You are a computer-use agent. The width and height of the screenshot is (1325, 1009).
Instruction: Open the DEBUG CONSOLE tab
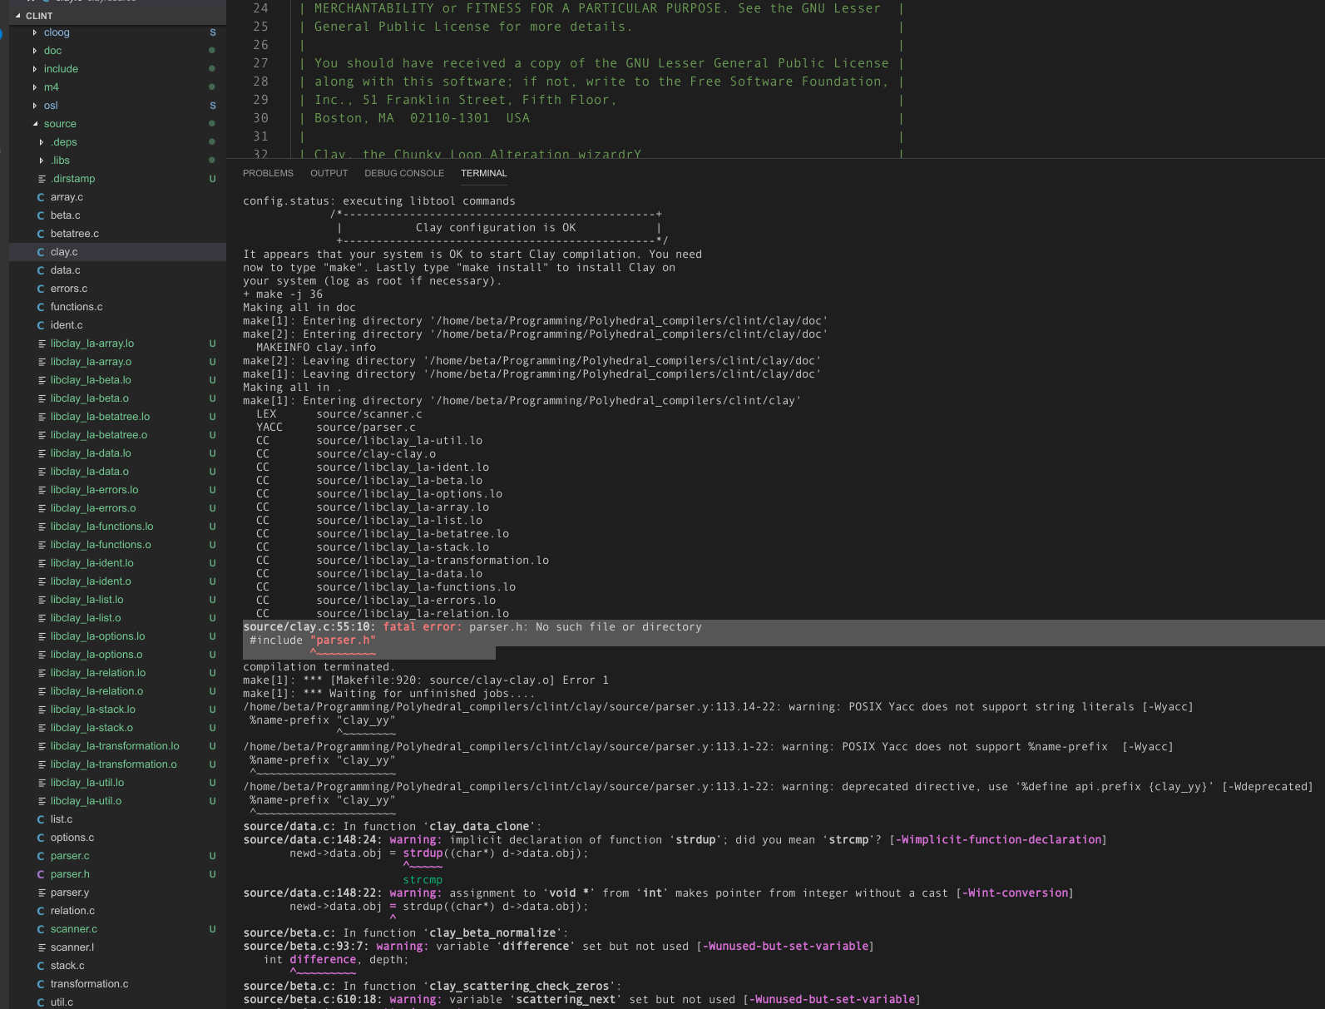click(404, 173)
